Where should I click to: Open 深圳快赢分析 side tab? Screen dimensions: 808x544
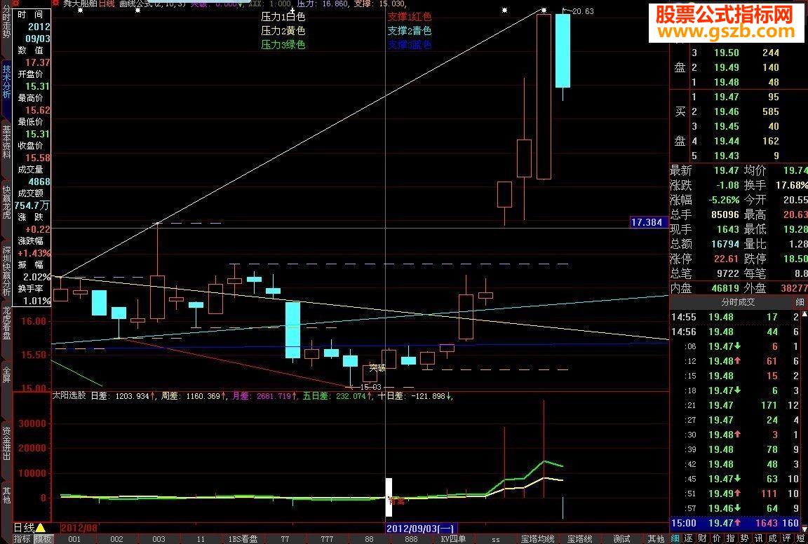[x=6, y=271]
